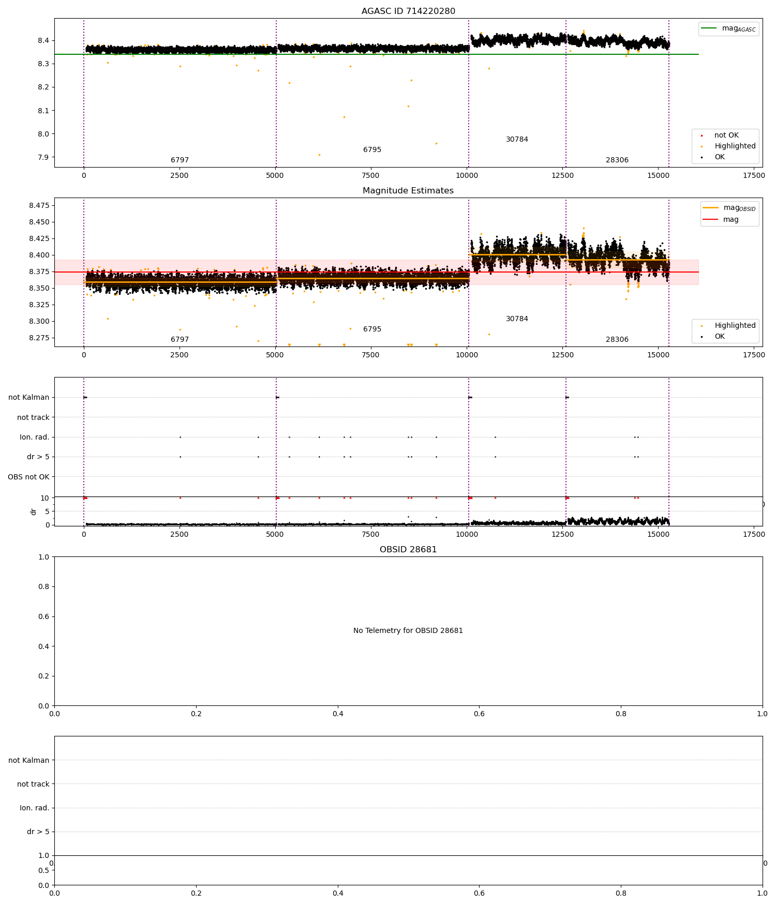This screenshot has width=776, height=905.
Task: Click the 8.275 y-axis tick label
Action: [39, 338]
